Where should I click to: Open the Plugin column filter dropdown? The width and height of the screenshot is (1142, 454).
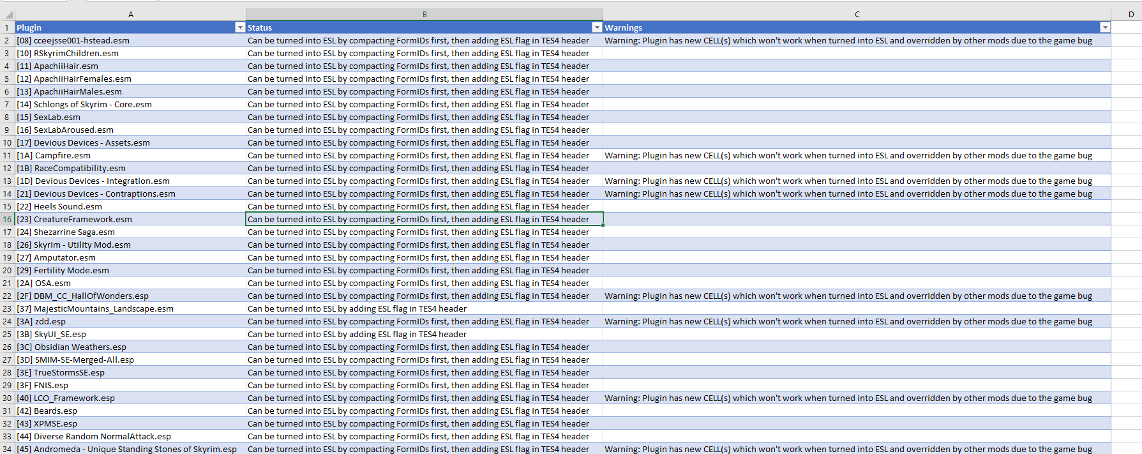(240, 27)
